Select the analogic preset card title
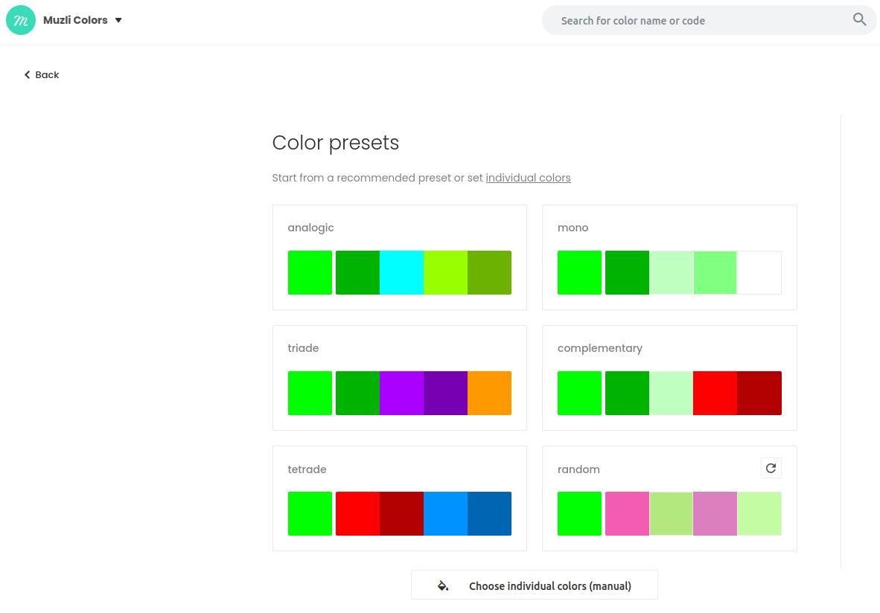This screenshot has width=880, height=613. click(x=310, y=228)
